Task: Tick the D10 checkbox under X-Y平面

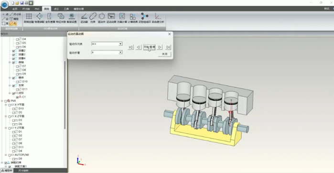Action: pos(14,108)
